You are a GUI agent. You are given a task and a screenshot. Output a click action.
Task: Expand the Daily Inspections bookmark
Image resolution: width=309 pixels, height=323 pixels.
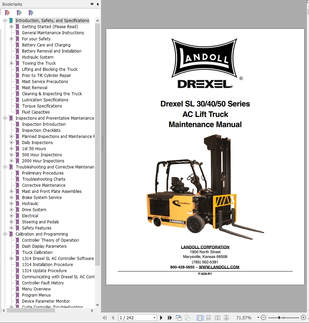coord(11,143)
